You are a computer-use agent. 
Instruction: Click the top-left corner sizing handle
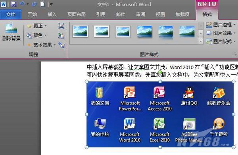click(x=86, y=81)
